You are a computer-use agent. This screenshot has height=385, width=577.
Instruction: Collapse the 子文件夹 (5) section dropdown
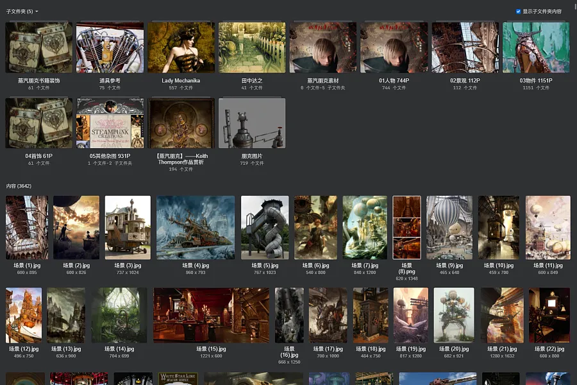click(37, 12)
